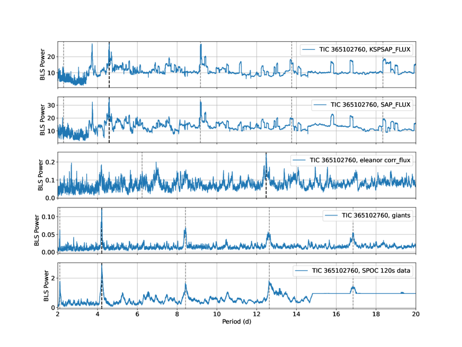Click the BLS Power label of giants panel

tap(37, 230)
